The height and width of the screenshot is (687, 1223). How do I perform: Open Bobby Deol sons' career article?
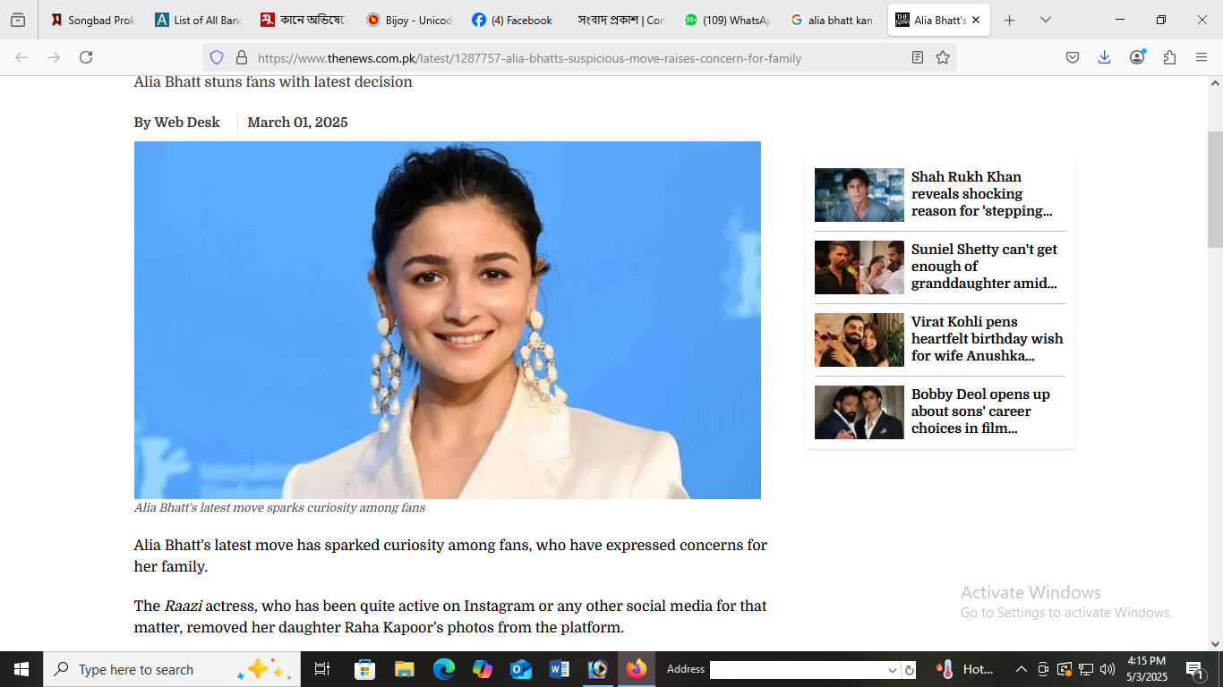981,411
